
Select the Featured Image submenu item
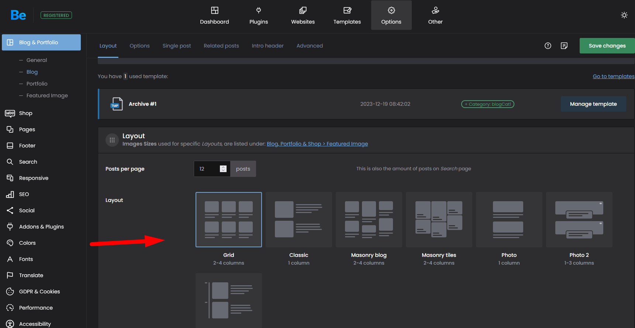point(47,95)
